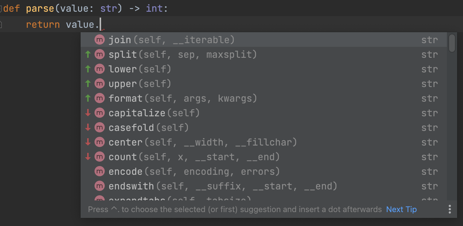The image size is (463, 226).
Task: Click the fold end marker beside return
Action: [x=1, y=25]
